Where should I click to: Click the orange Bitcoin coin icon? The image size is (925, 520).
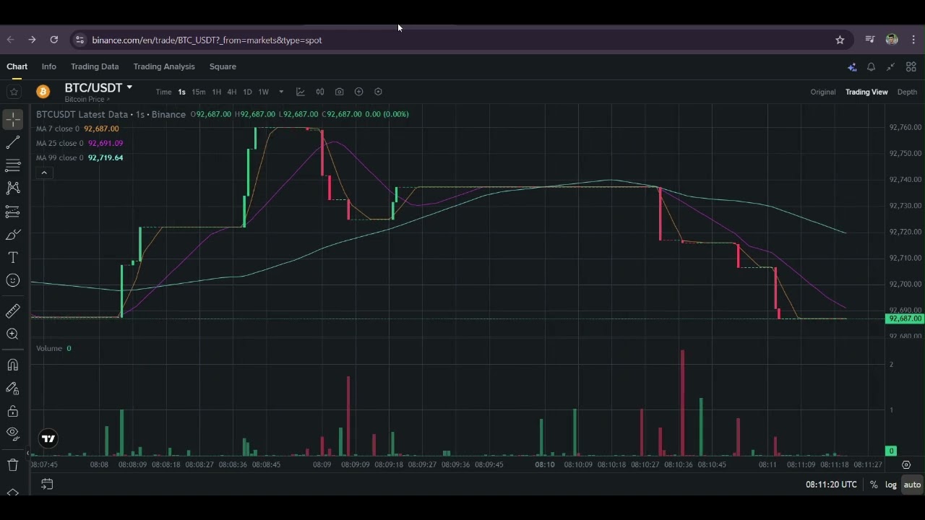[43, 92]
